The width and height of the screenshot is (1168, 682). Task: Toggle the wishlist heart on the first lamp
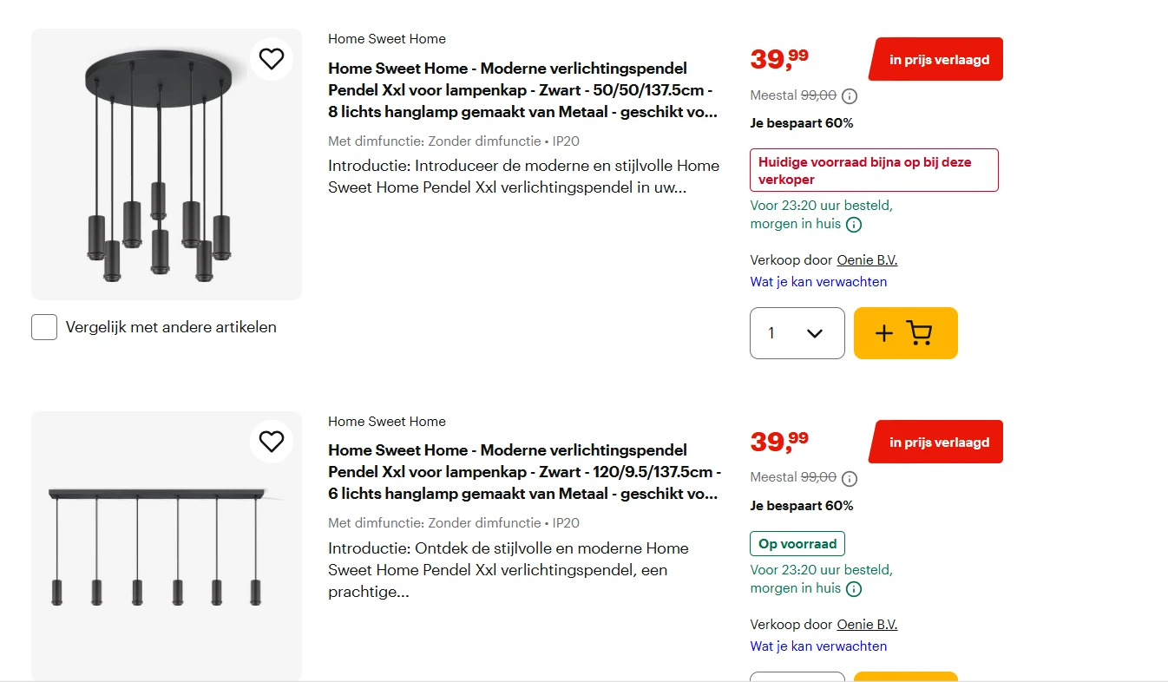click(x=272, y=59)
